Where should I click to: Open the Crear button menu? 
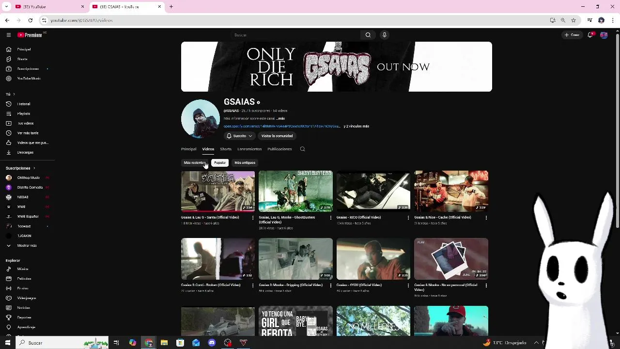pos(572,35)
